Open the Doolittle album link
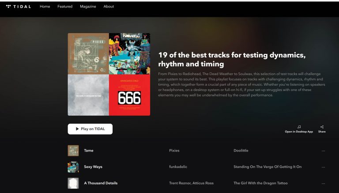Viewport: 339px width, 193px height. [x=241, y=151]
